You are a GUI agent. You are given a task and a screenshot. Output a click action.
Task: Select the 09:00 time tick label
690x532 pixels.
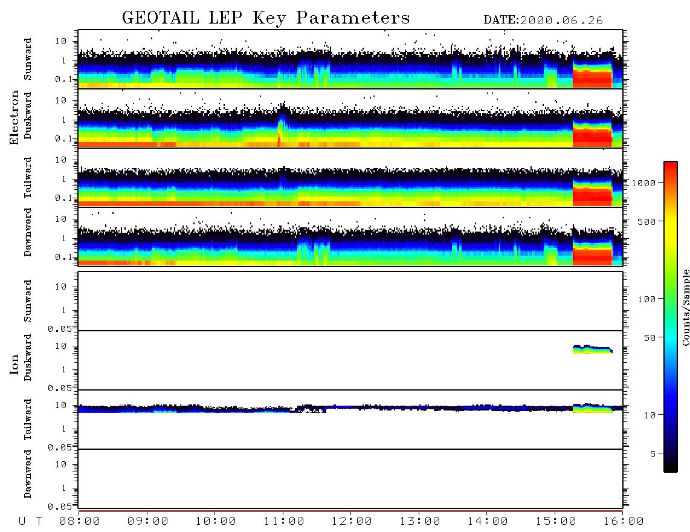[x=148, y=522]
